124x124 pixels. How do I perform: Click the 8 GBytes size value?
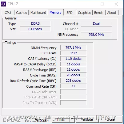[x=35, y=29]
